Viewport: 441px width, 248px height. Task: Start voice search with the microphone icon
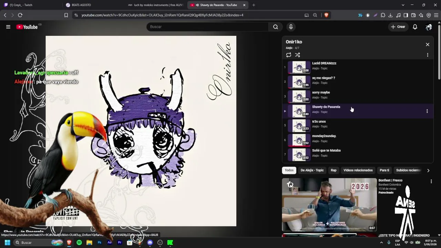tap(291, 27)
